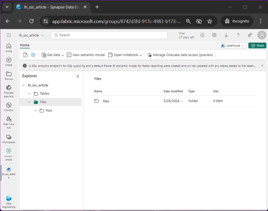
Task: Refresh the lakehouse with the refresh icon
Action: coord(26,55)
